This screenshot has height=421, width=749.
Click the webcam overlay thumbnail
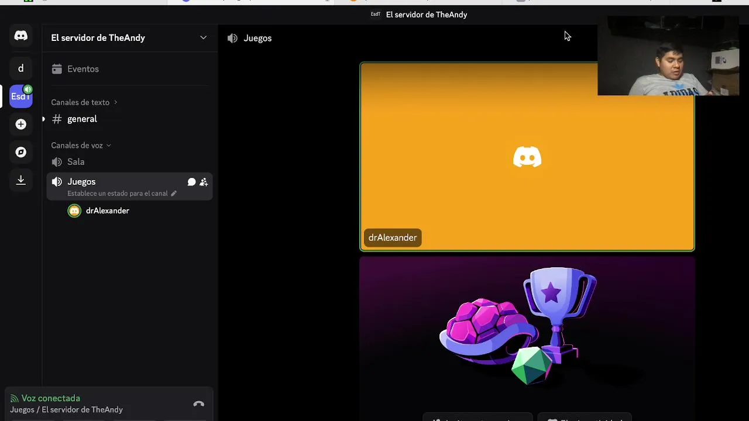[668, 56]
